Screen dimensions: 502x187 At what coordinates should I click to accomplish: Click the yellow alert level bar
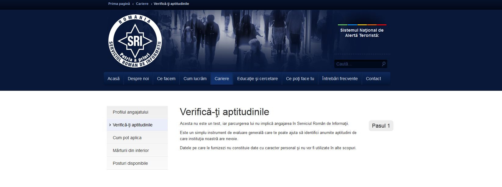tap(362, 25)
